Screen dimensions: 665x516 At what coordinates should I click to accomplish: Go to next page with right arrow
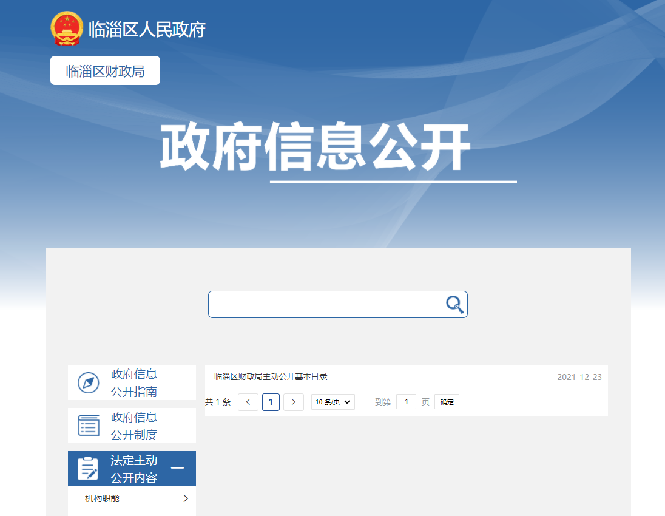(294, 402)
